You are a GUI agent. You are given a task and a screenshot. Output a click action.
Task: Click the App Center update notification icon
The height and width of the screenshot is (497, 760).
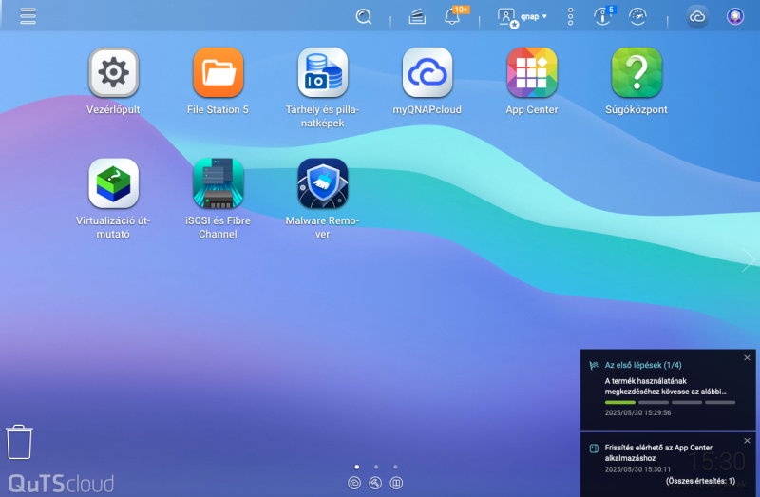pyautogui.click(x=594, y=448)
